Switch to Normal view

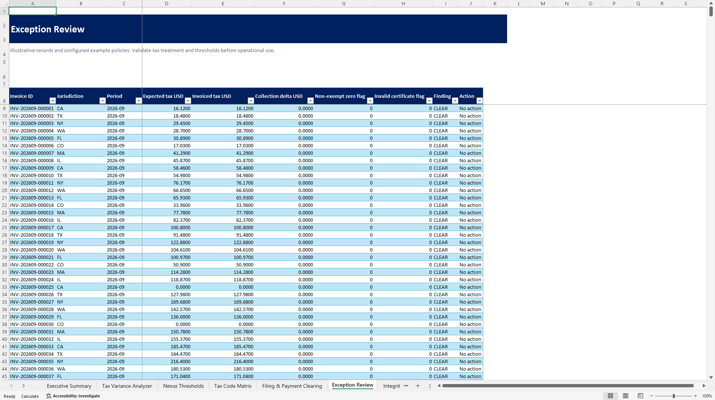(x=610, y=396)
